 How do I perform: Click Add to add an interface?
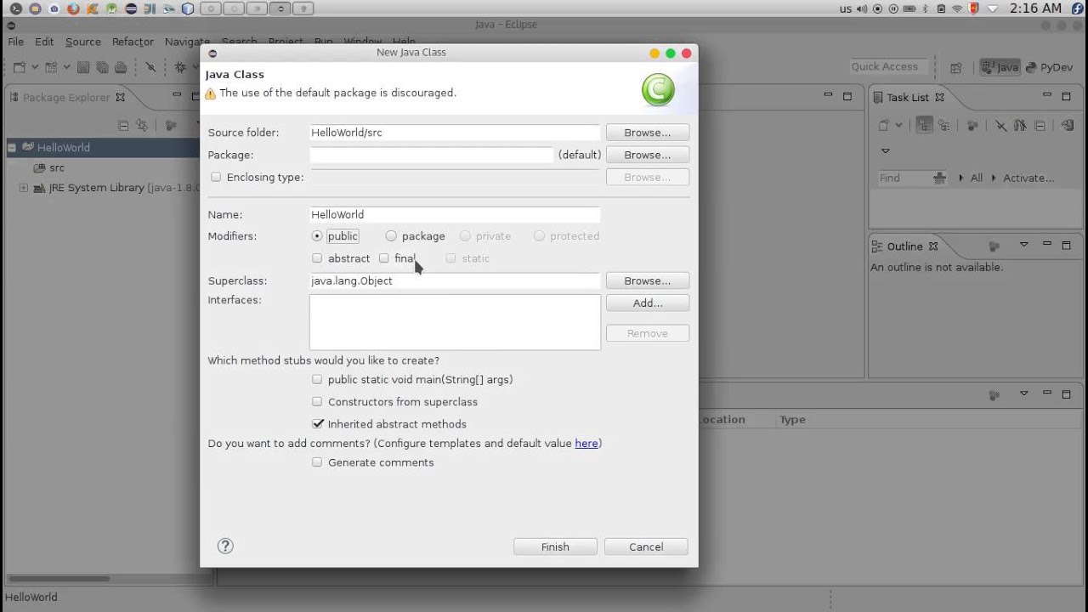[648, 303]
